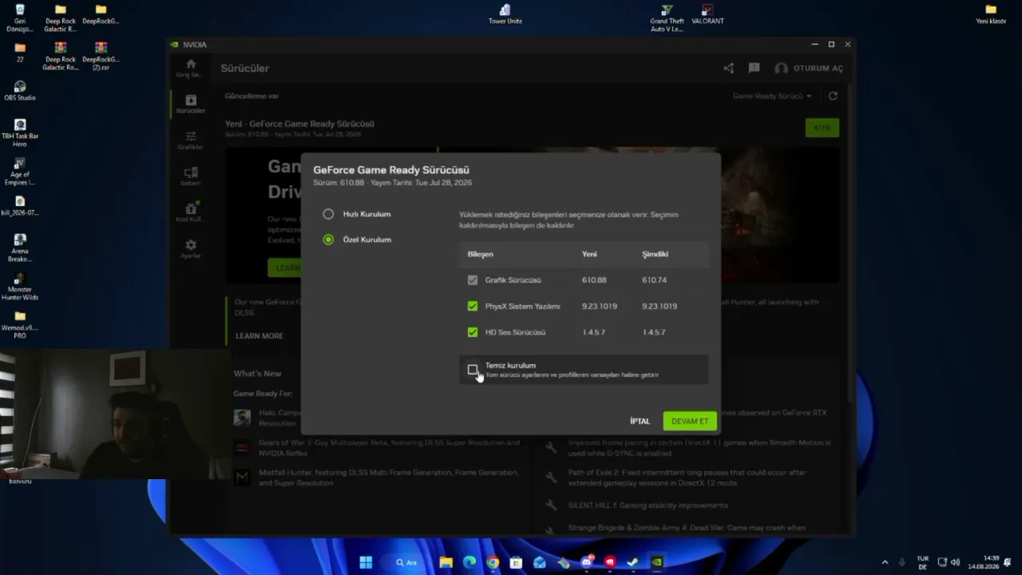Open NVIDIA app from the taskbar
Screen dimensions: 1022x575
point(656,562)
